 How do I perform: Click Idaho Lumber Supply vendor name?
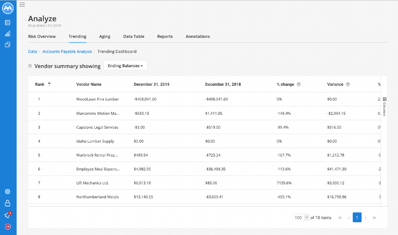(x=95, y=141)
